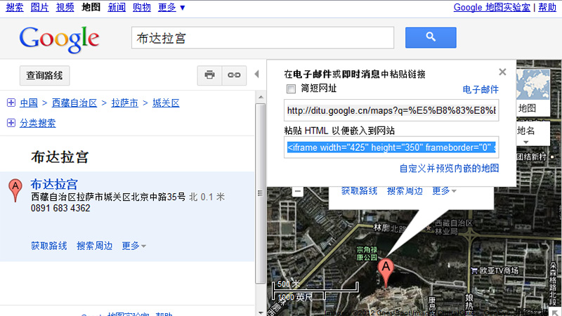Zoom out with the map minus button
Screen dimensions: 562x316
point(297,191)
